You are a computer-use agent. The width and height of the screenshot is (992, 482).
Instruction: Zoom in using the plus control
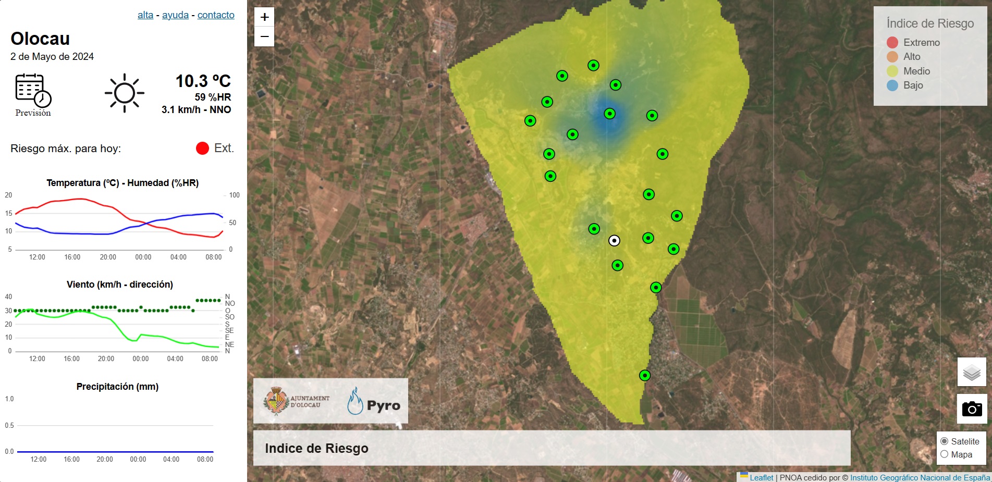(264, 16)
